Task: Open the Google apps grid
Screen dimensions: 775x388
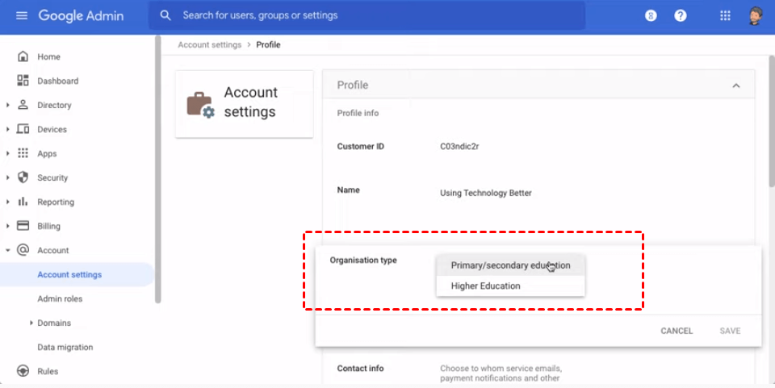Action: [725, 15]
